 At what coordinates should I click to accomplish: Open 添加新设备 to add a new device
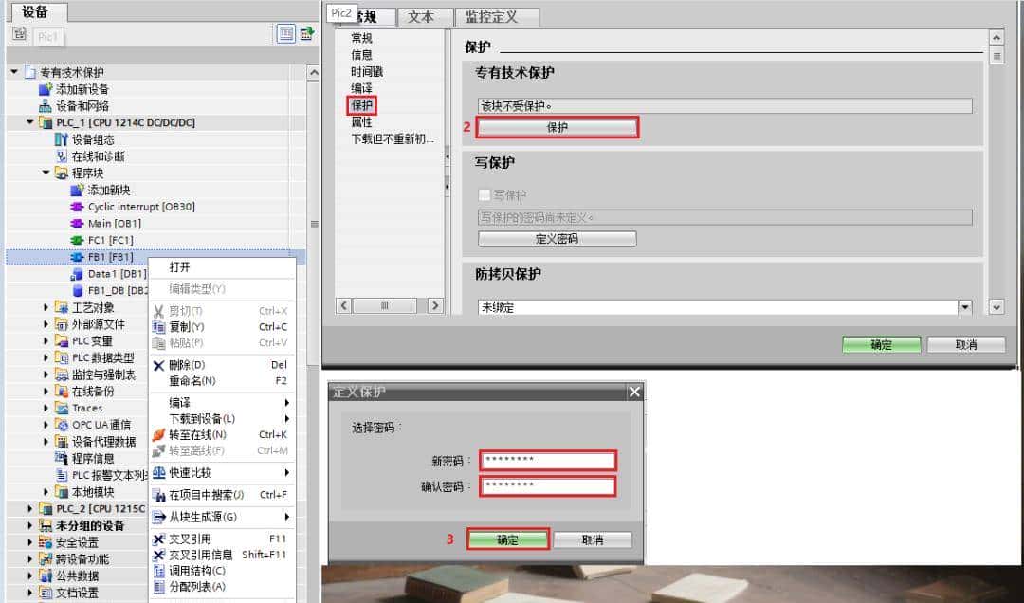80,88
